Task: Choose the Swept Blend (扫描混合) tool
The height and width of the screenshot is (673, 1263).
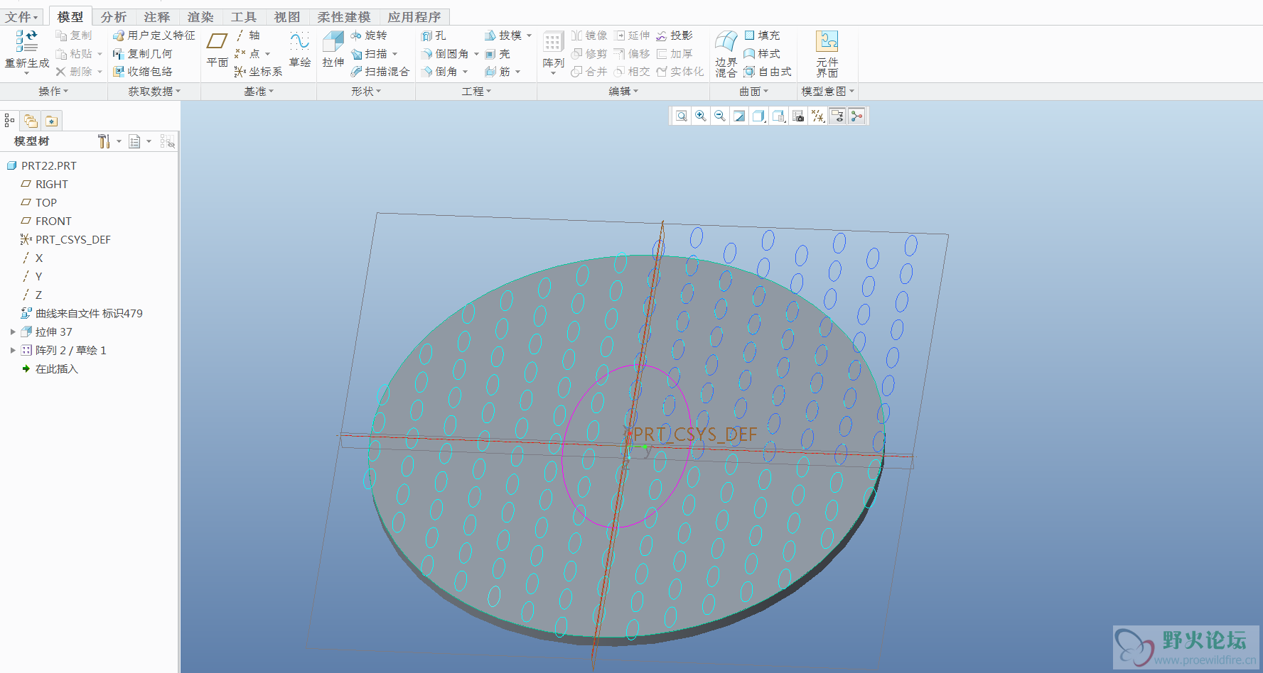Action: point(380,72)
